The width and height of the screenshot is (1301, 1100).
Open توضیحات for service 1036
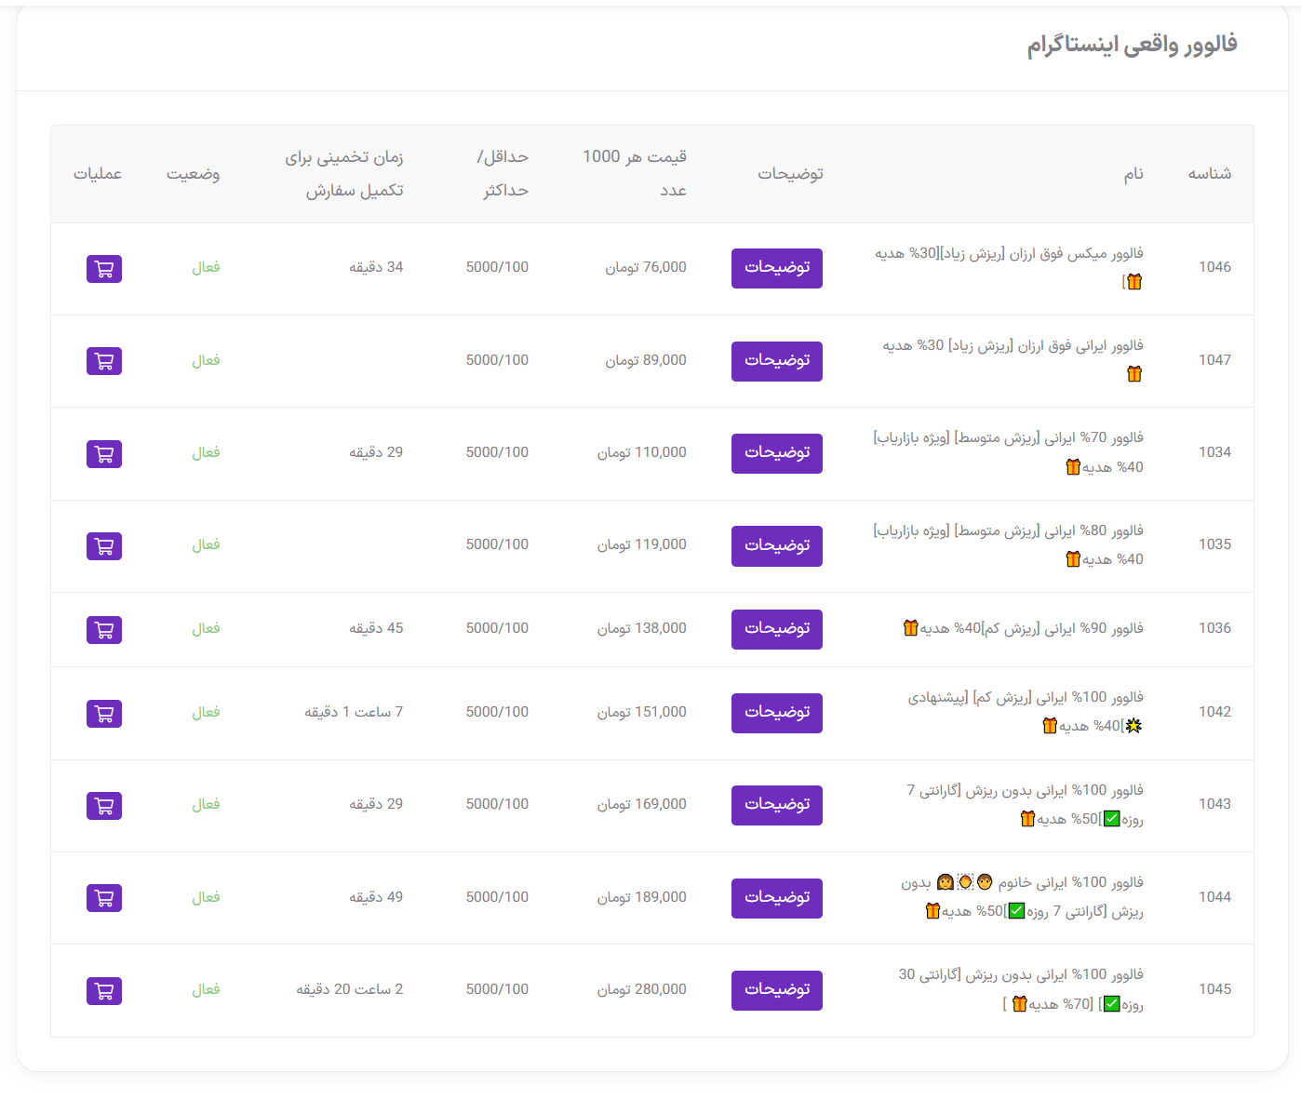pos(777,629)
